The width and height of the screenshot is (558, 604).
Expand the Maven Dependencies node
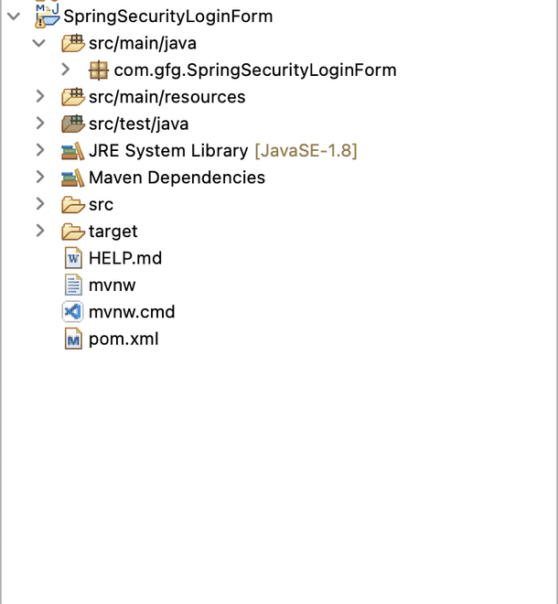(39, 178)
